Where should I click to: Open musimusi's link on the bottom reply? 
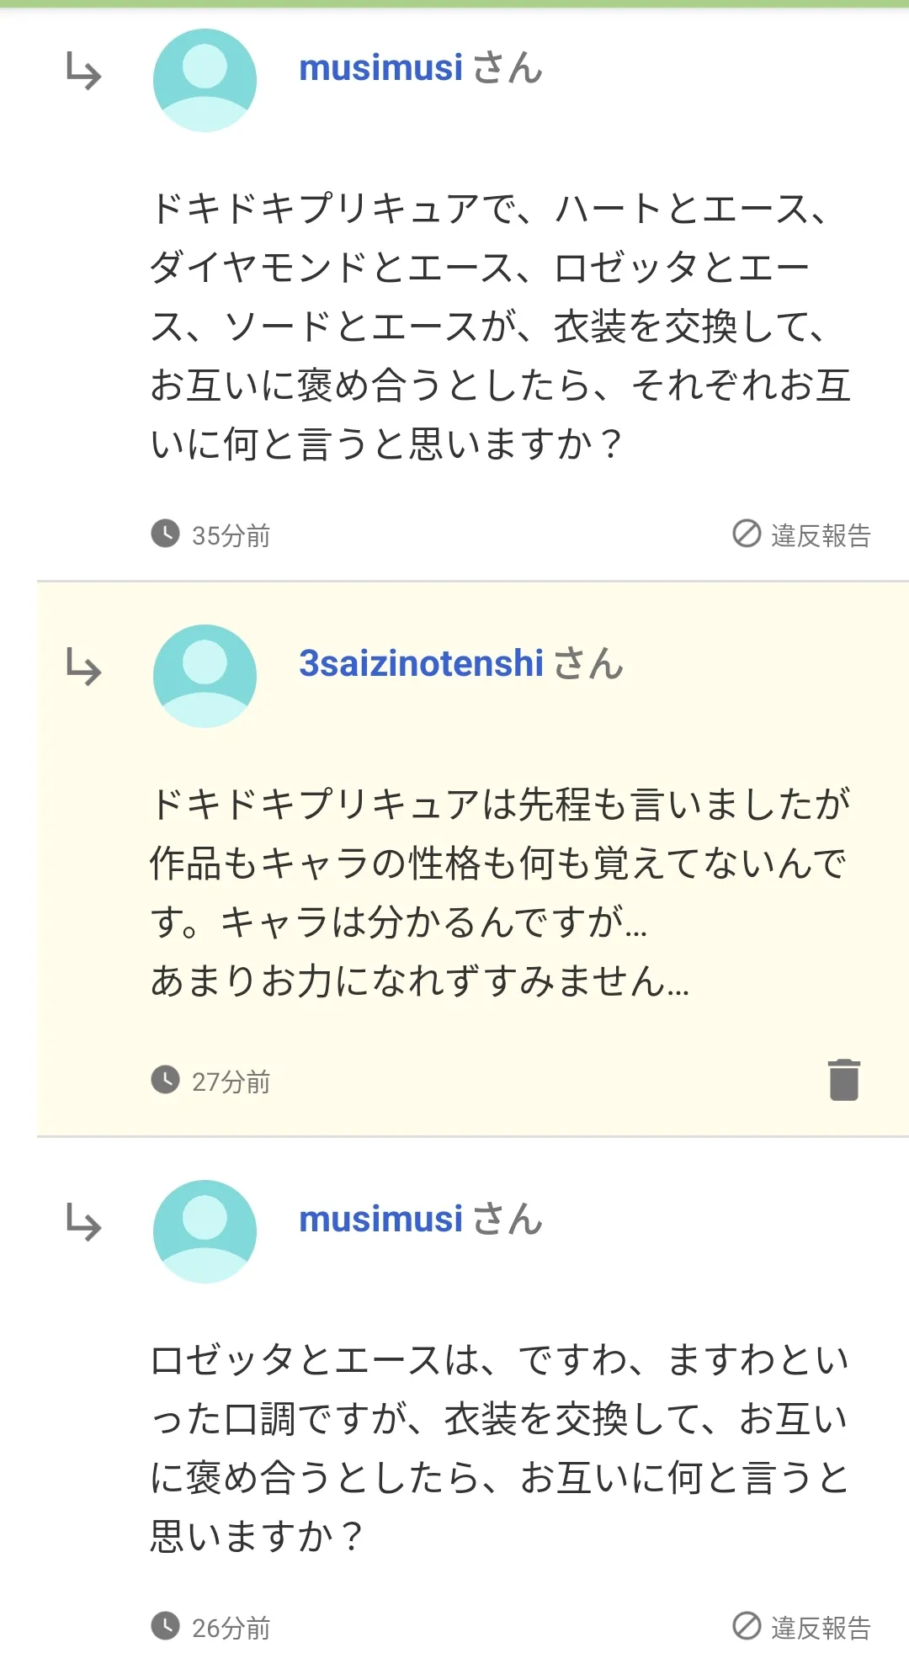380,1220
